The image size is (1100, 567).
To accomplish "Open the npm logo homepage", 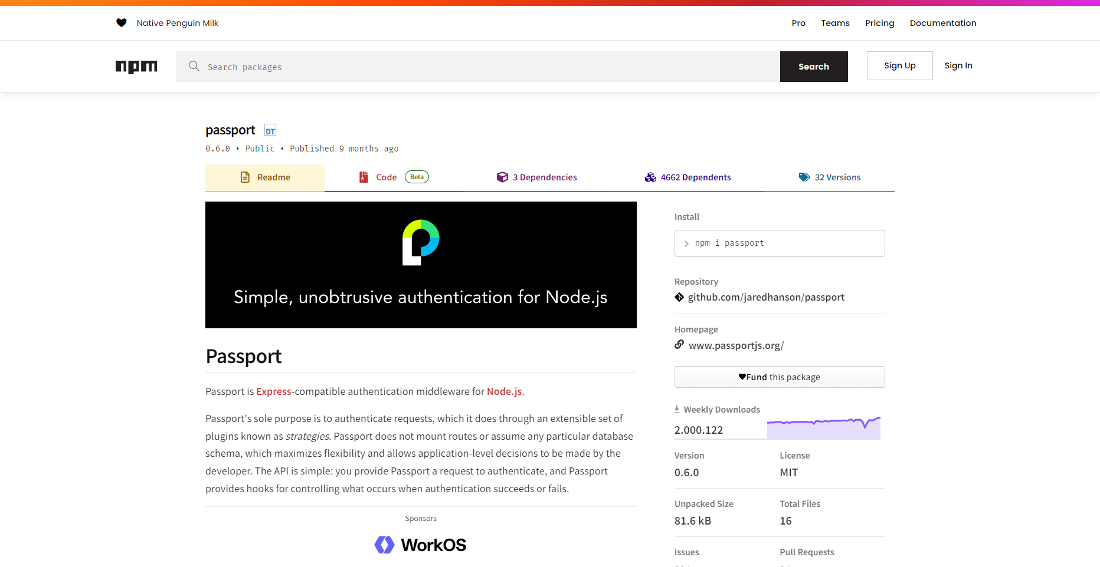I will click(x=136, y=67).
